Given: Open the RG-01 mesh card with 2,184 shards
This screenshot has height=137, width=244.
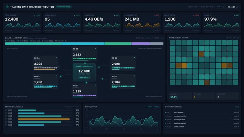Looking at the screenshot, I should click(123, 81).
